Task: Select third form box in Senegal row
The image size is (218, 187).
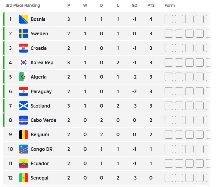Action: click(x=189, y=178)
